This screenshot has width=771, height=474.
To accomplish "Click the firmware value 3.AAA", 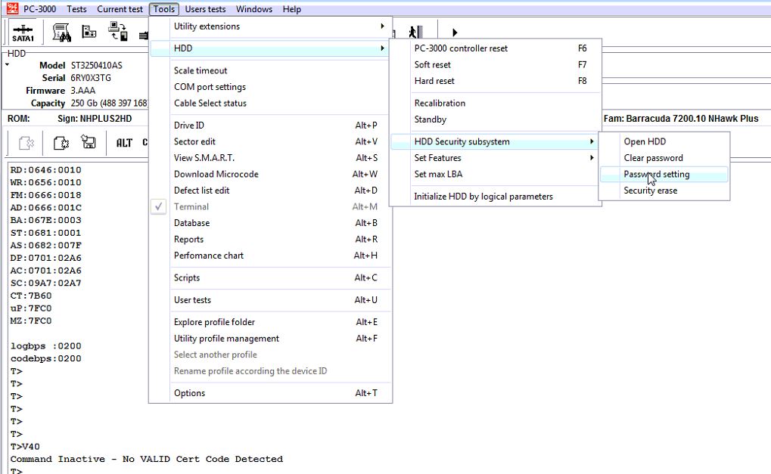I will [x=83, y=91].
